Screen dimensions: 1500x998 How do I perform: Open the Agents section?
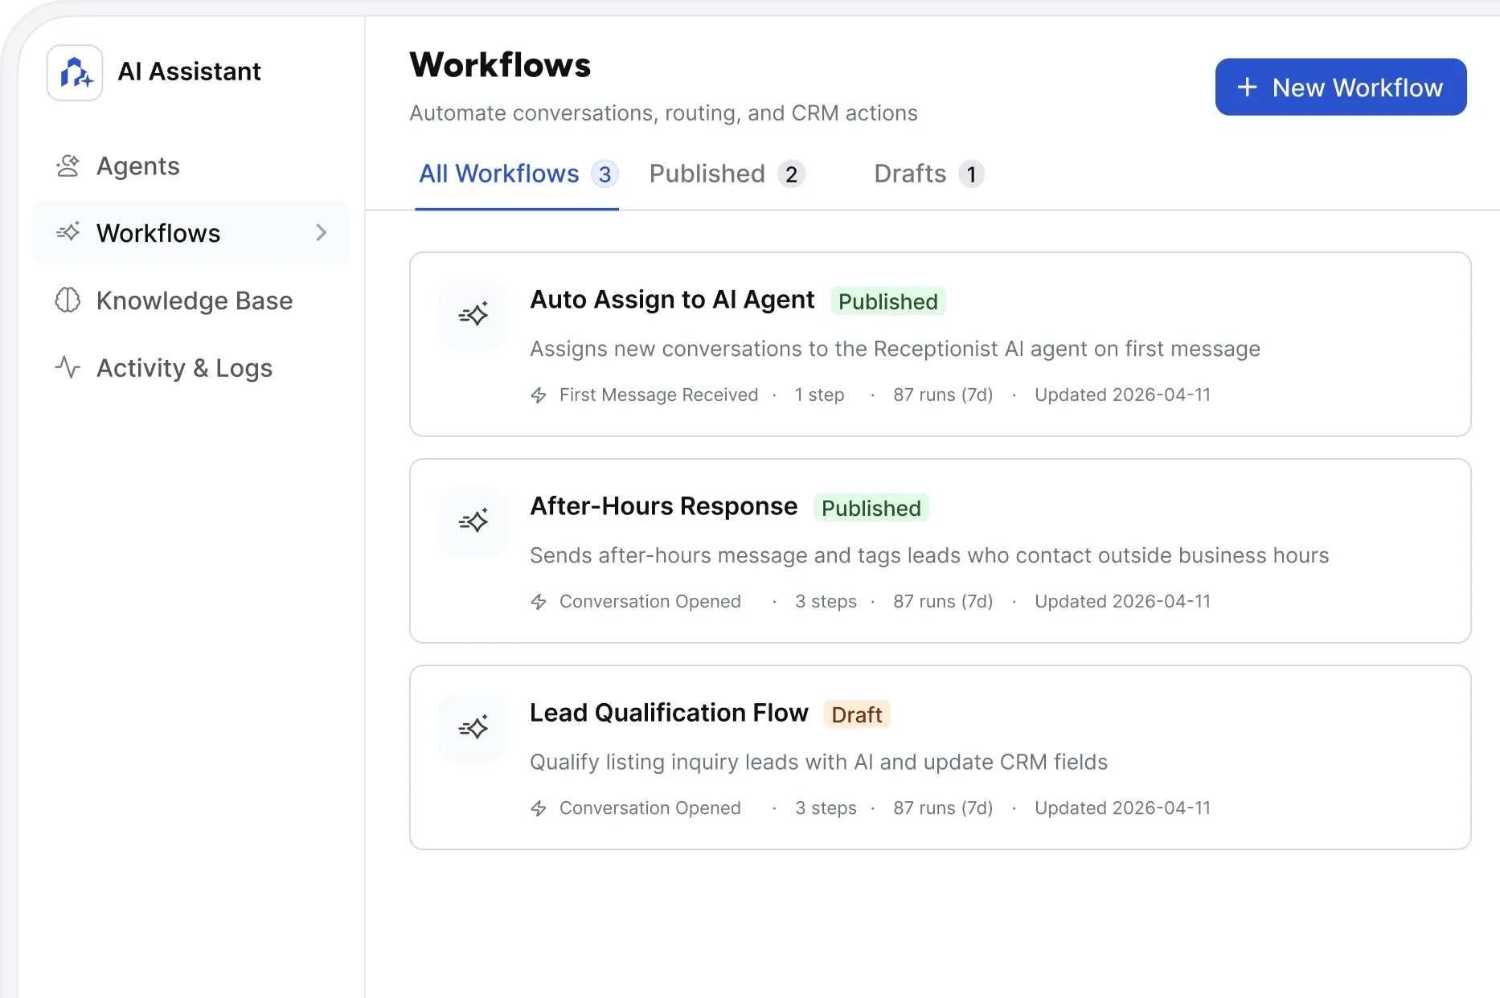[191, 166]
